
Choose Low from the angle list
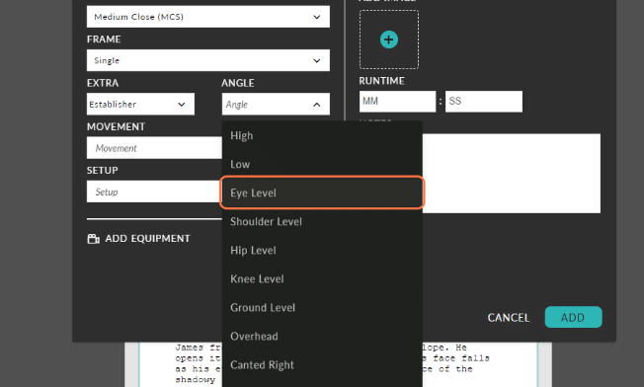coord(322,164)
